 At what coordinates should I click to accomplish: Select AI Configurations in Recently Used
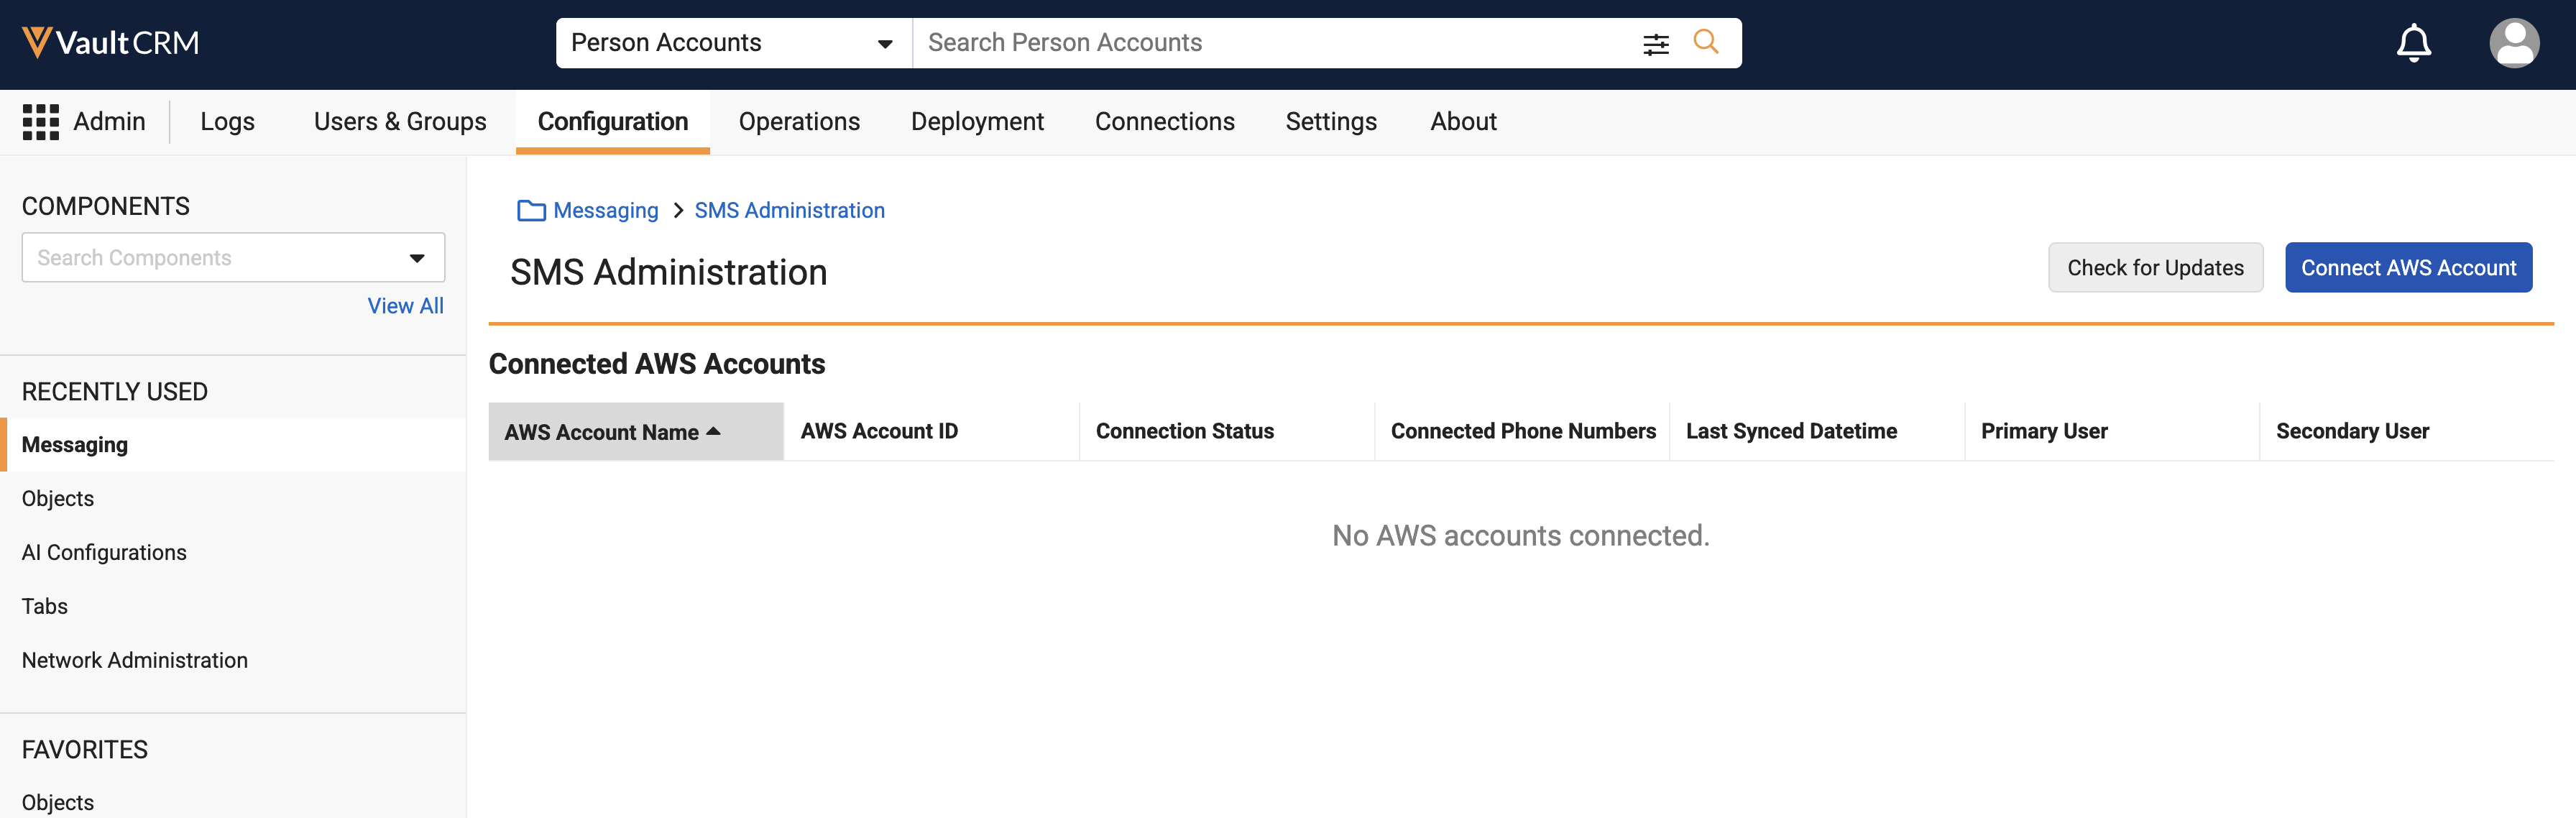point(104,552)
